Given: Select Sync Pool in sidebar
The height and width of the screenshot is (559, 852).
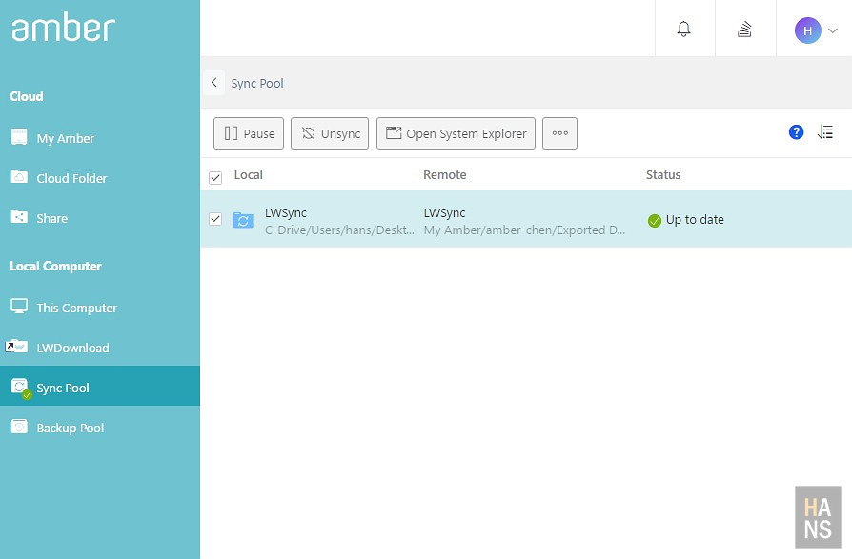Looking at the screenshot, I should point(100,386).
